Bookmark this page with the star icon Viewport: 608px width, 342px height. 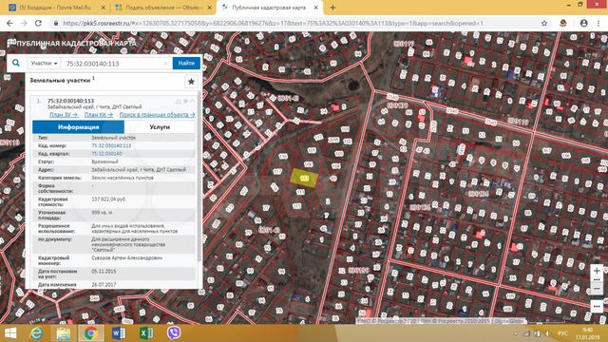[544, 23]
